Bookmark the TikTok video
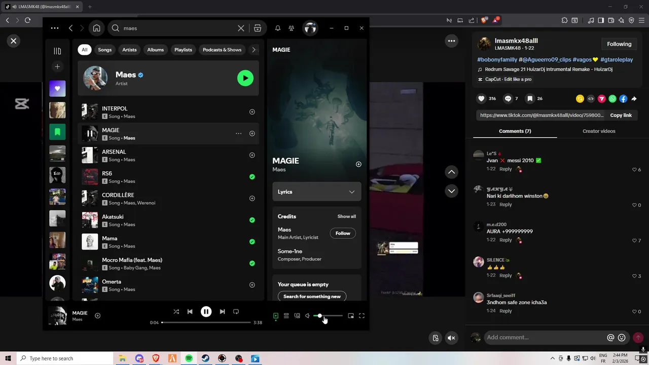The width and height of the screenshot is (649, 365). tap(529, 99)
